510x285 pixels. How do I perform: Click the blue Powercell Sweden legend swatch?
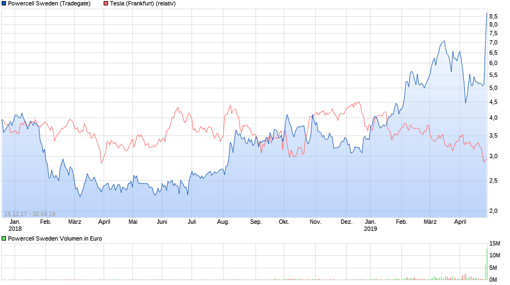coord(4,4)
